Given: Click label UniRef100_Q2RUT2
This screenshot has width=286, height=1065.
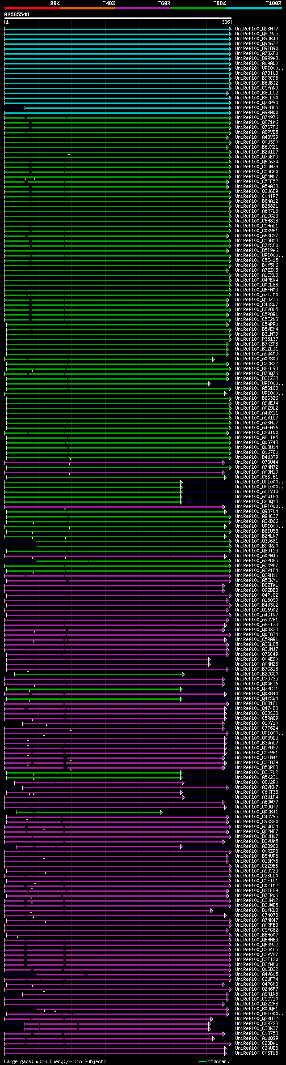Looking at the screenshot, I should (x=257, y=1018).
